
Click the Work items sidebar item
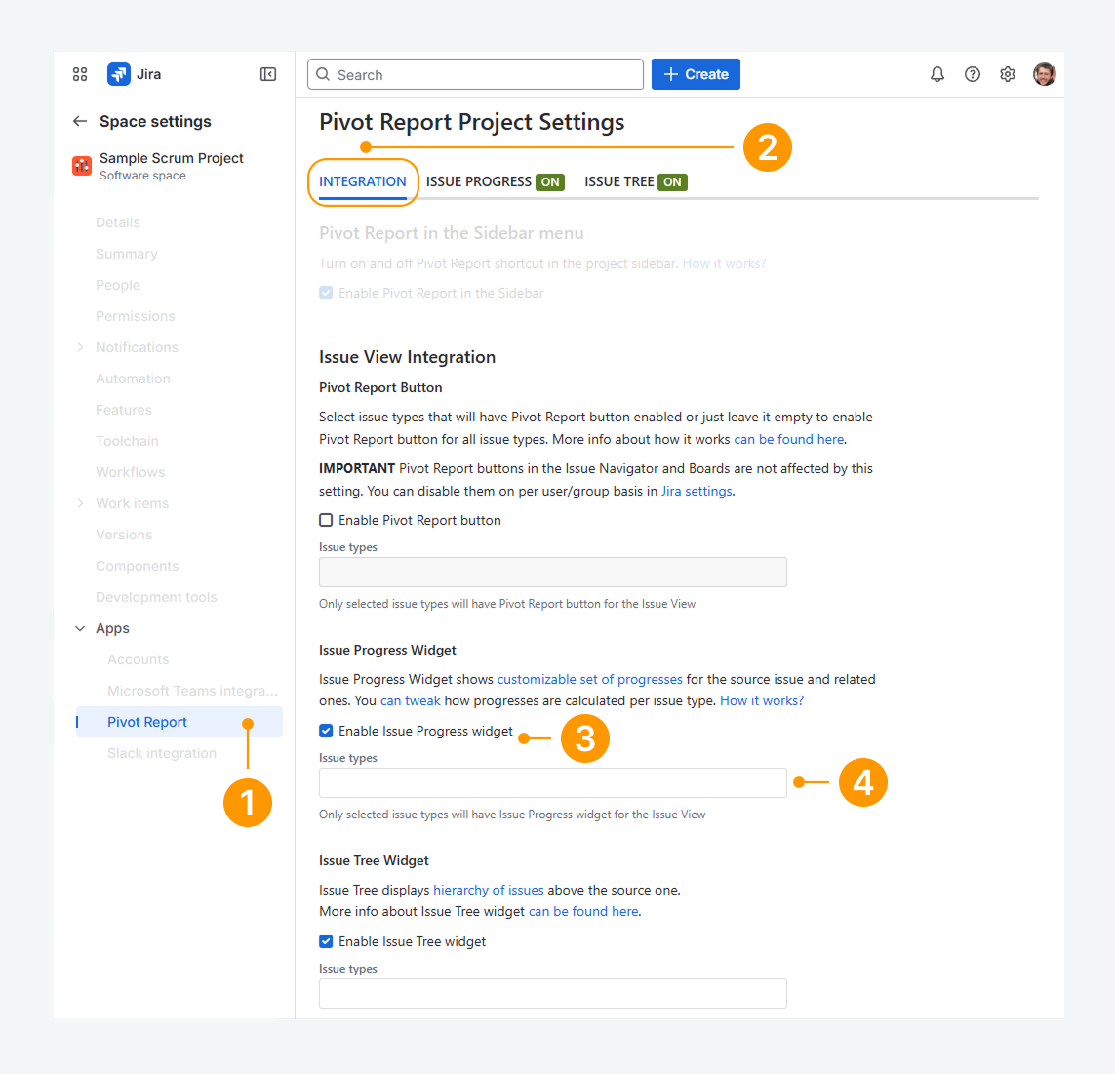133,503
